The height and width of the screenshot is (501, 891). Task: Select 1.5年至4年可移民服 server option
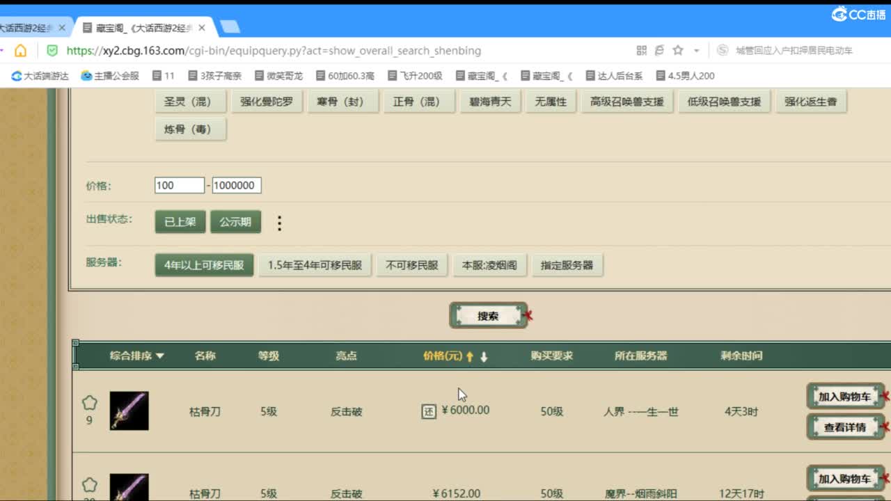pyautogui.click(x=315, y=265)
